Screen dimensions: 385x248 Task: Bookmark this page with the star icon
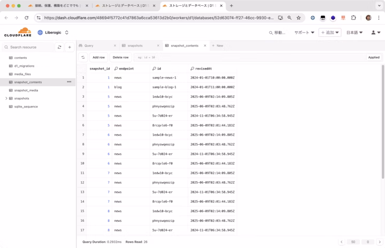pos(298,18)
